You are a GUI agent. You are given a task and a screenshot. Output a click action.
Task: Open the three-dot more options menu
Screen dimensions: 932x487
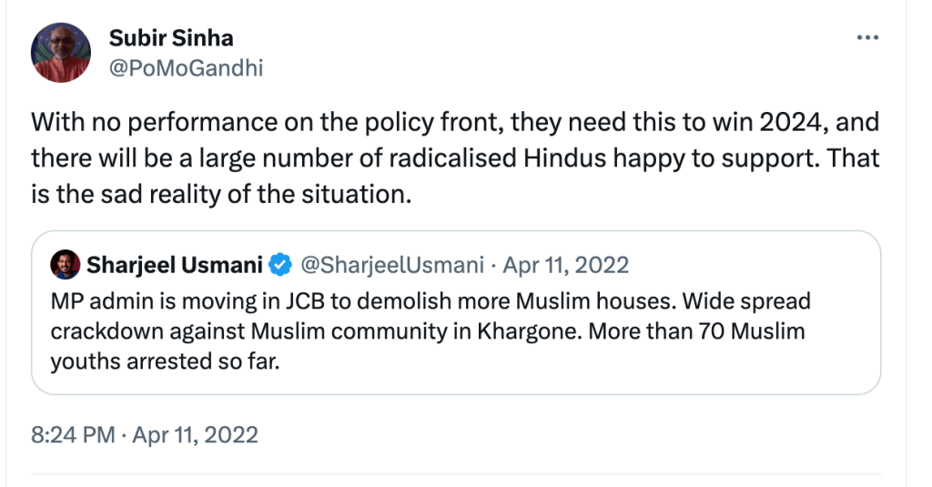868,38
